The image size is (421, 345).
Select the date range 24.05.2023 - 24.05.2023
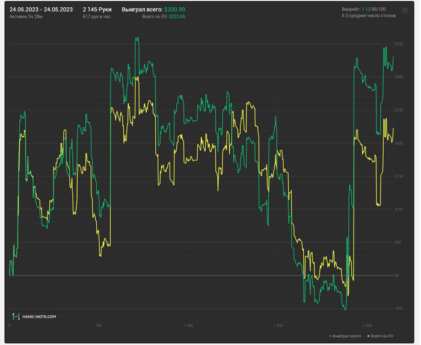(x=41, y=10)
